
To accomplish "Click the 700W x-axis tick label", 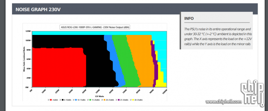I will [x=124, y=91].
